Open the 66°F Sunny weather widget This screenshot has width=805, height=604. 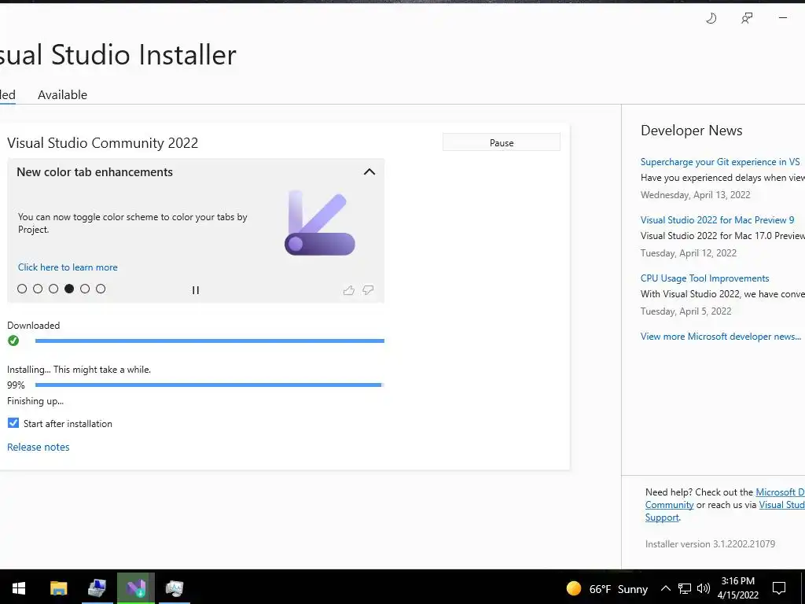click(x=607, y=588)
